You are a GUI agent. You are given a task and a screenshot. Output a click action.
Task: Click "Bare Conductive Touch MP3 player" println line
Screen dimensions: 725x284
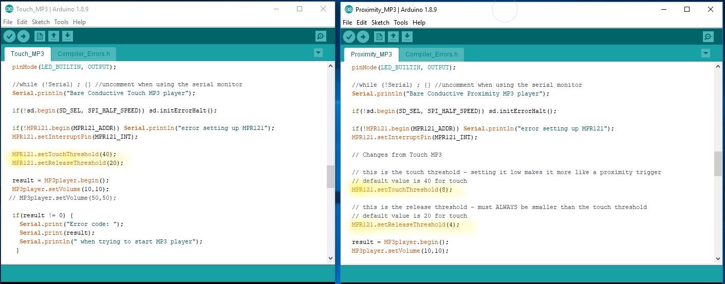point(104,93)
